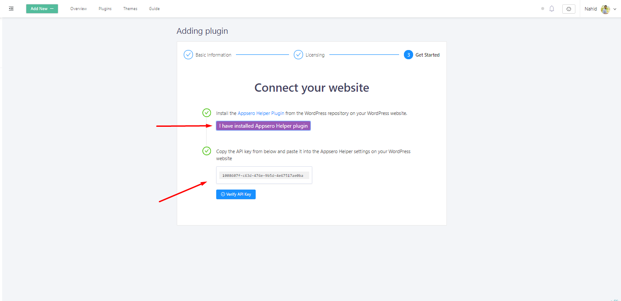Click the green check beside API key instruction
Viewport: 621px width, 301px height.
(207, 151)
